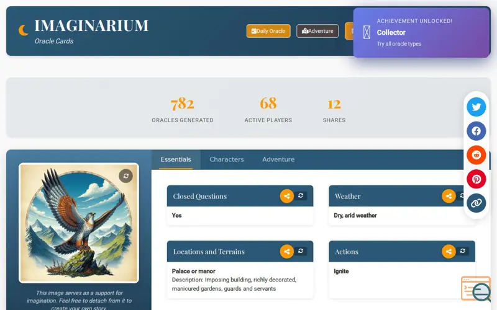Viewport: 497px width, 310px height.
Task: Switch to the Essentials tab
Action: tap(176, 159)
